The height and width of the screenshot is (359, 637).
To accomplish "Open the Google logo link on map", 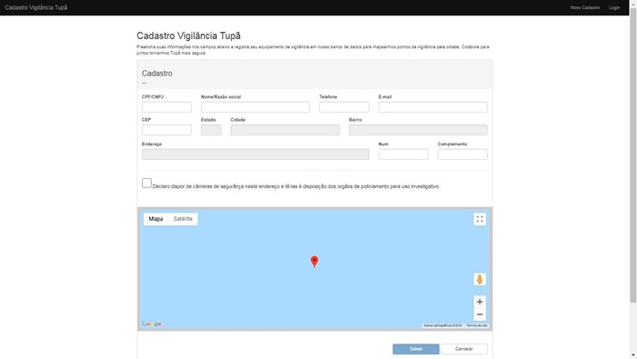I will tap(152, 324).
